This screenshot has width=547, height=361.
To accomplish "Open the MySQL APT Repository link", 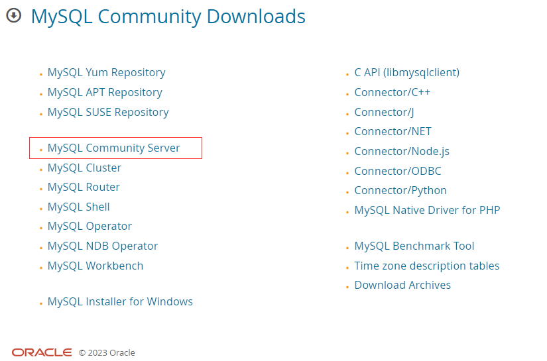I will pyautogui.click(x=105, y=92).
